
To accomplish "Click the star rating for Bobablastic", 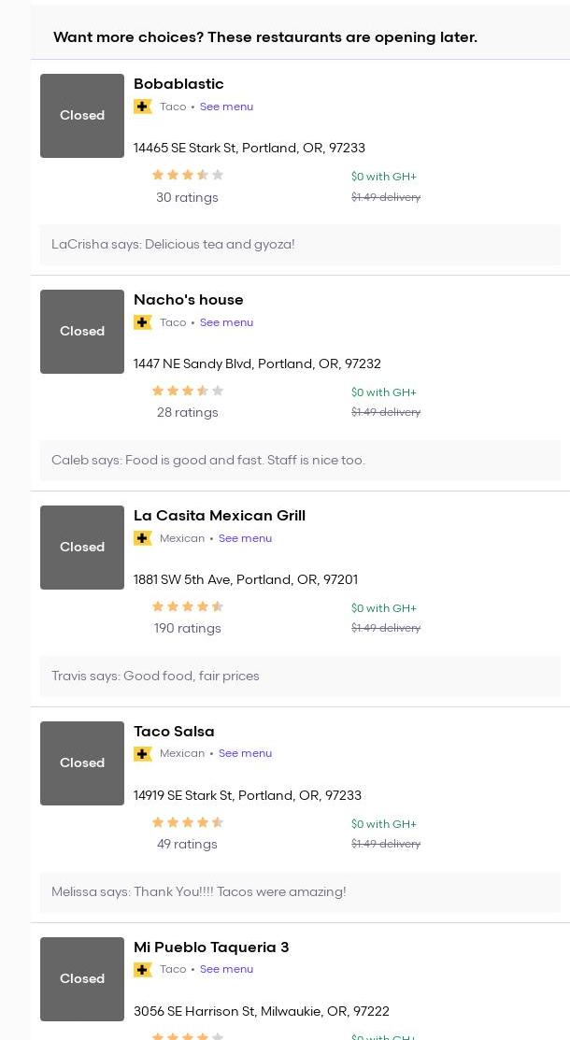I will tap(188, 175).
